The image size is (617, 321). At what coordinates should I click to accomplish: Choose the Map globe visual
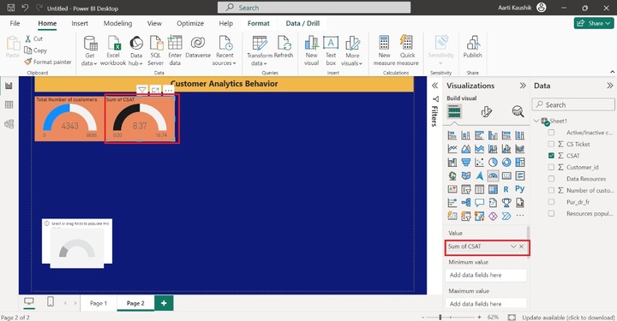(452, 175)
